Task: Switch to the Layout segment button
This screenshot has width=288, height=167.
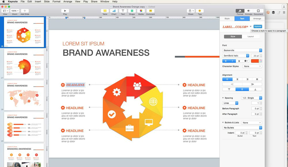Action: [x=251, y=36]
